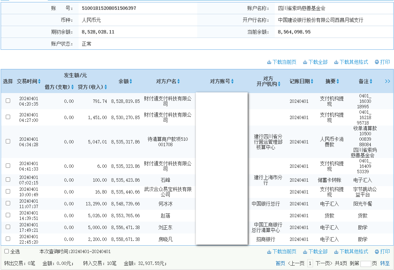Click bottom 下载全部 download icon
Image resolution: width=394 pixels, height=270 pixels.
[305, 252]
